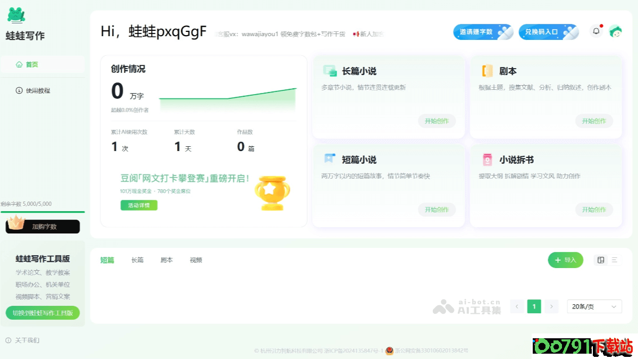Select page number 1
Screen dimensions: 638x359
[534, 306]
